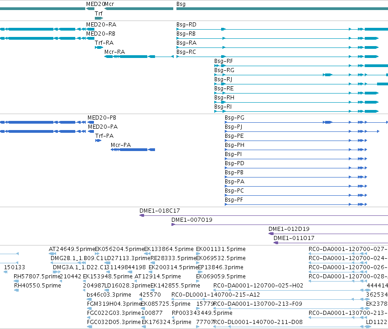Select the Bsg-RJ transcript label
Image resolution: width=388 pixels, height=329 pixels.
pyautogui.click(x=223, y=79)
